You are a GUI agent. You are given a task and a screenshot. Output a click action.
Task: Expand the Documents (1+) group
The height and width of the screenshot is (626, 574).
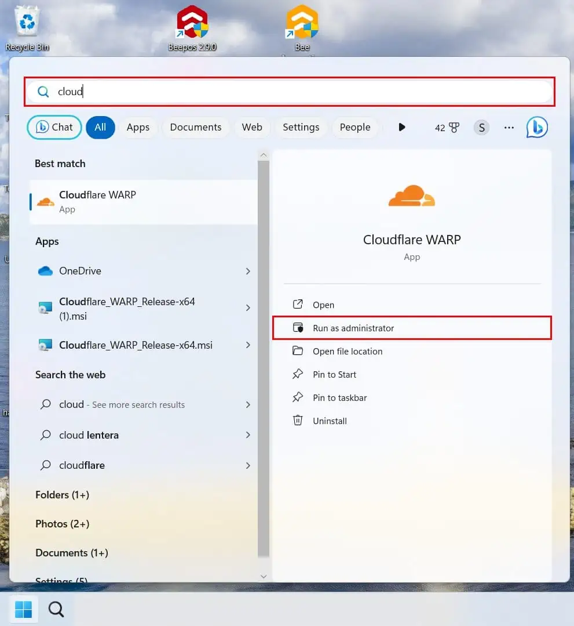click(72, 553)
